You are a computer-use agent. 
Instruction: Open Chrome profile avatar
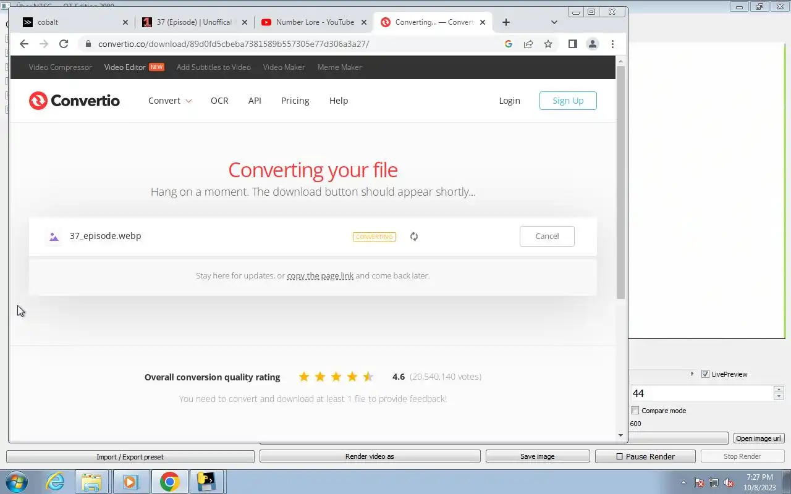click(592, 44)
